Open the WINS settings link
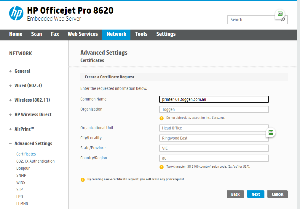 [21, 182]
